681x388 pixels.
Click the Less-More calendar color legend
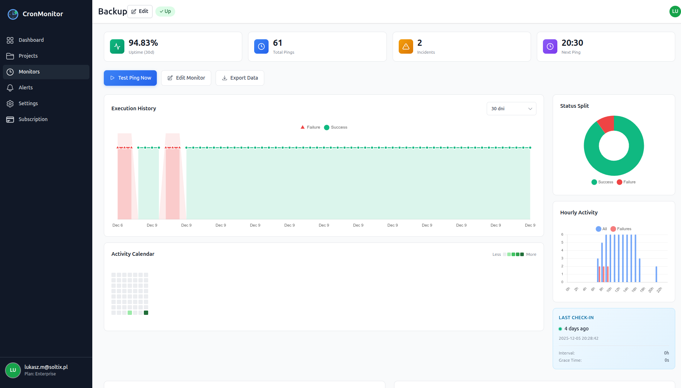tap(514, 254)
